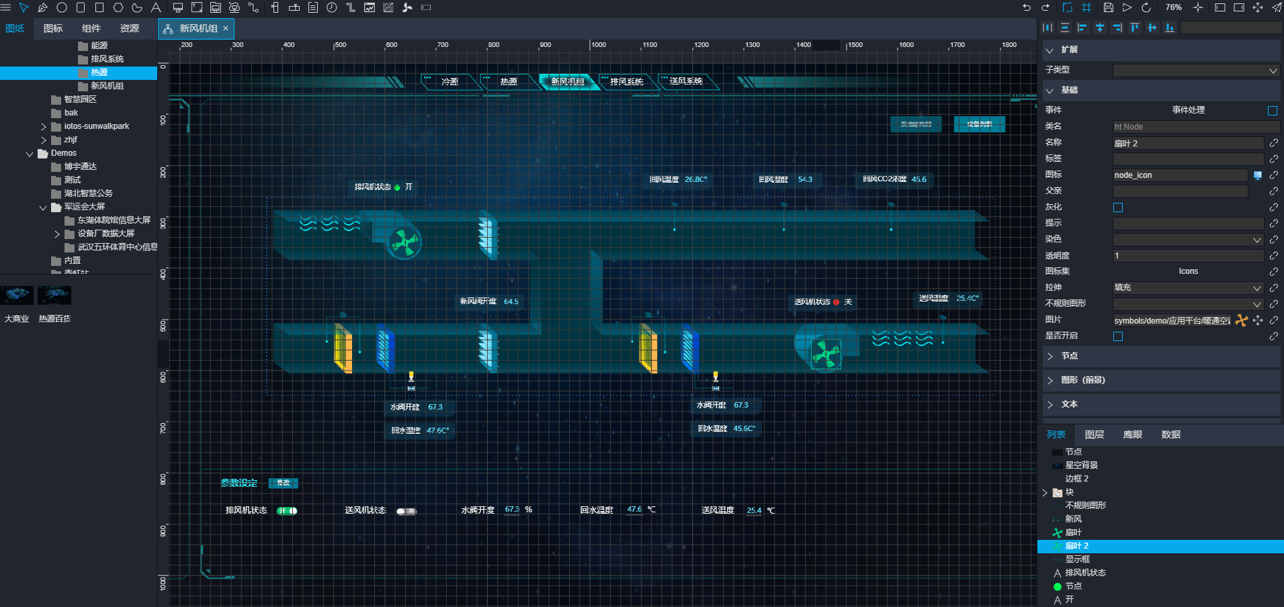The image size is (1284, 607).
Task: Click the paper plane publish icon
Action: 1277,7
